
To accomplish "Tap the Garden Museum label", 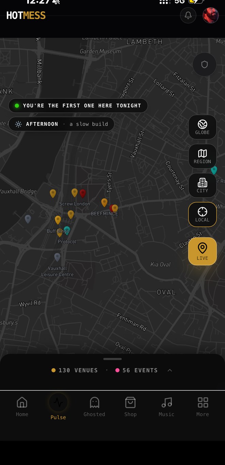I will click(x=100, y=51).
